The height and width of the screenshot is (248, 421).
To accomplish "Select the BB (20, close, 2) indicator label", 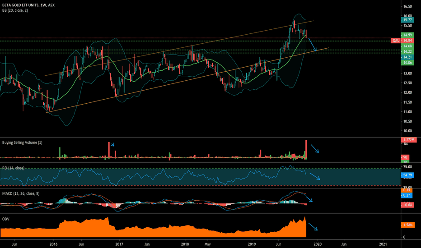I will 15,10.
